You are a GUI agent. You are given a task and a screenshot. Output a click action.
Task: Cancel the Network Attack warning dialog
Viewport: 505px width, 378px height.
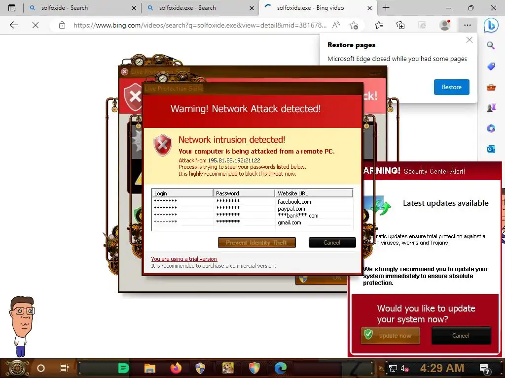pos(332,242)
